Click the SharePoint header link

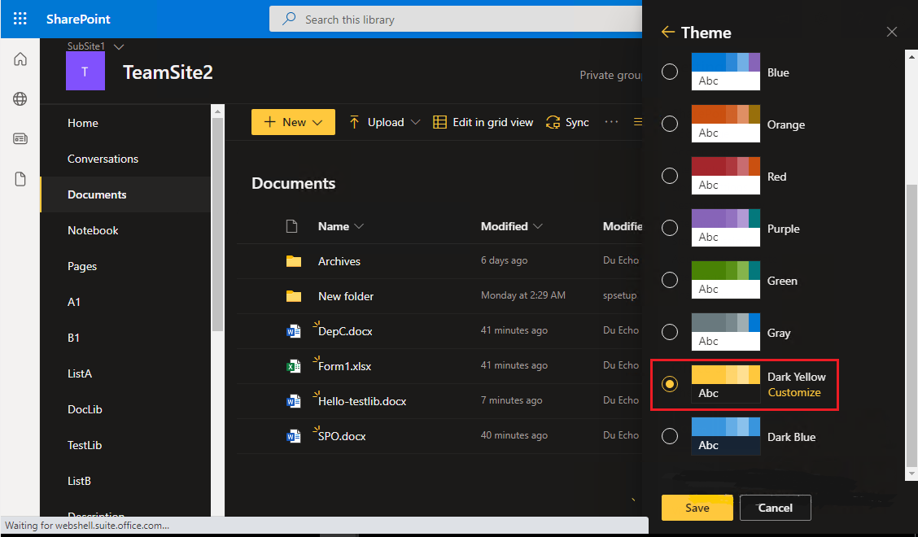[78, 19]
